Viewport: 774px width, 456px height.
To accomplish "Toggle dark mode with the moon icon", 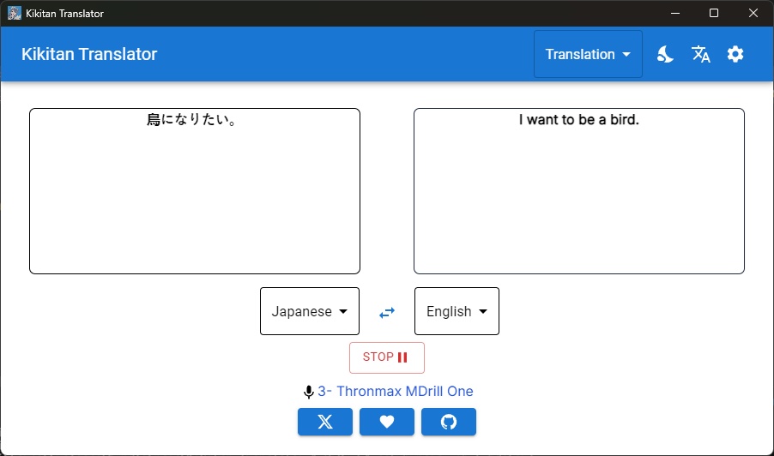I will (x=665, y=54).
